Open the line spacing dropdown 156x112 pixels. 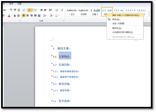pos(45,15)
